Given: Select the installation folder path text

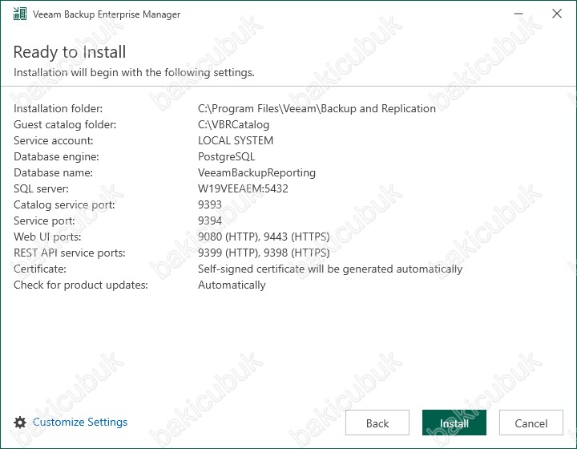Looking at the screenshot, I should click(317, 108).
